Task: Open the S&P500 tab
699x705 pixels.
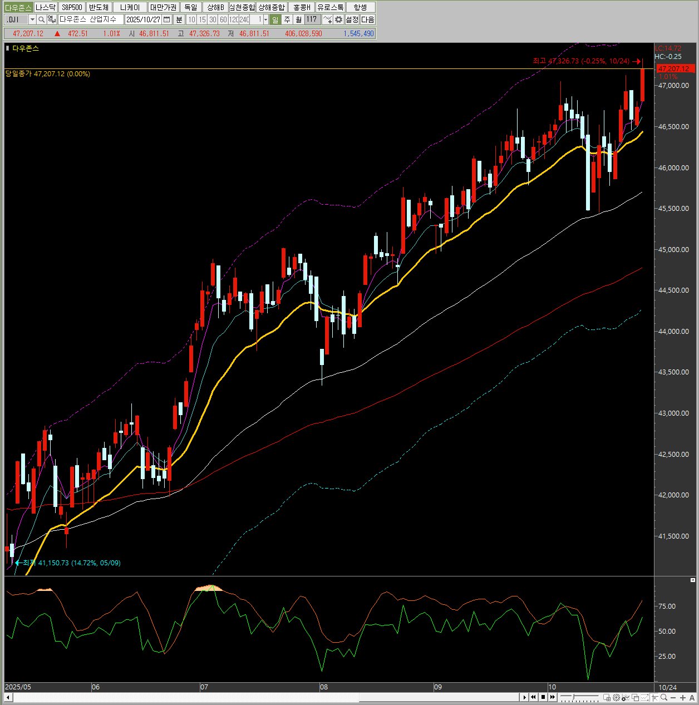Action: 72,7
